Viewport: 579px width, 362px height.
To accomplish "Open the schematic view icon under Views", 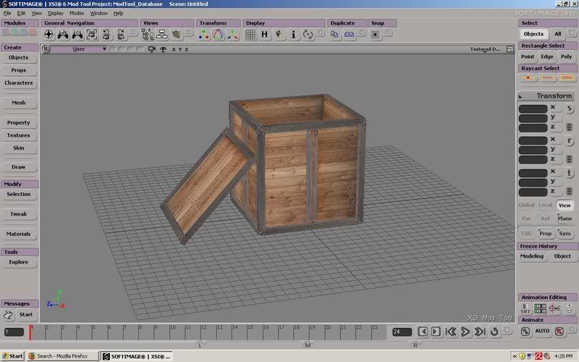I will (162, 35).
